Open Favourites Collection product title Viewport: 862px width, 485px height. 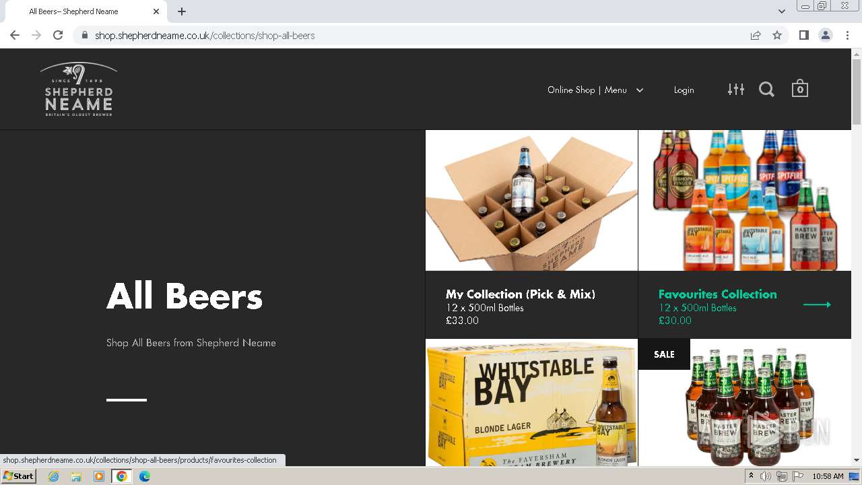coord(718,294)
